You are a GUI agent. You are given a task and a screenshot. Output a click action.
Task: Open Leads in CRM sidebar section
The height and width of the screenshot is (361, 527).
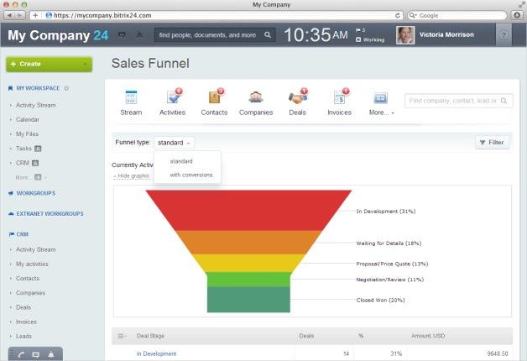coord(23,337)
